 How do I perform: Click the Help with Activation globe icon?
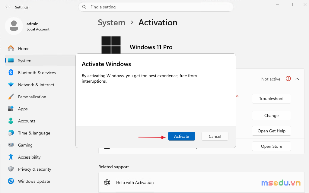(107, 182)
